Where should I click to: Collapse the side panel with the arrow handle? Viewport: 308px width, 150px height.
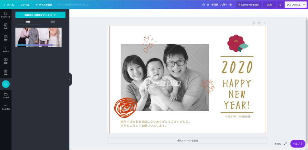[69, 80]
